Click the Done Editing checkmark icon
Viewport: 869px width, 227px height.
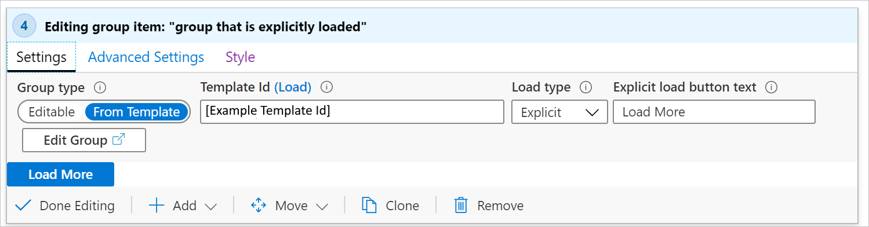tap(24, 205)
